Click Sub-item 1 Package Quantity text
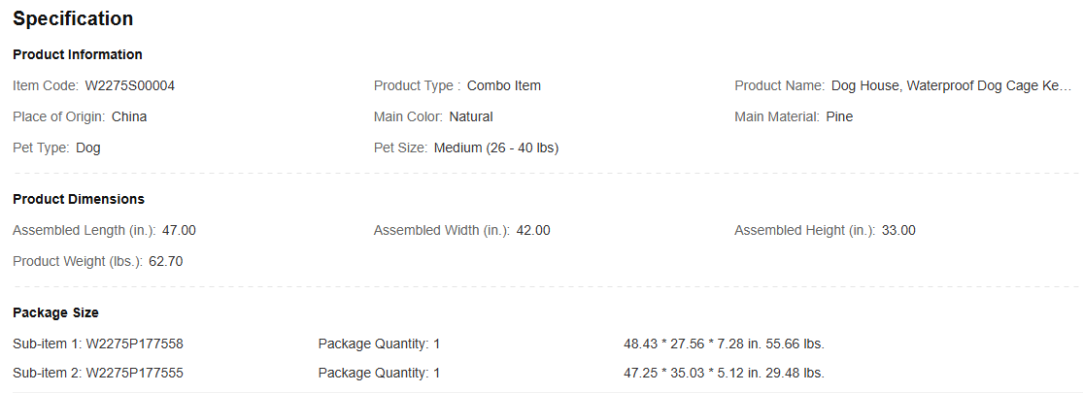 click(x=379, y=344)
